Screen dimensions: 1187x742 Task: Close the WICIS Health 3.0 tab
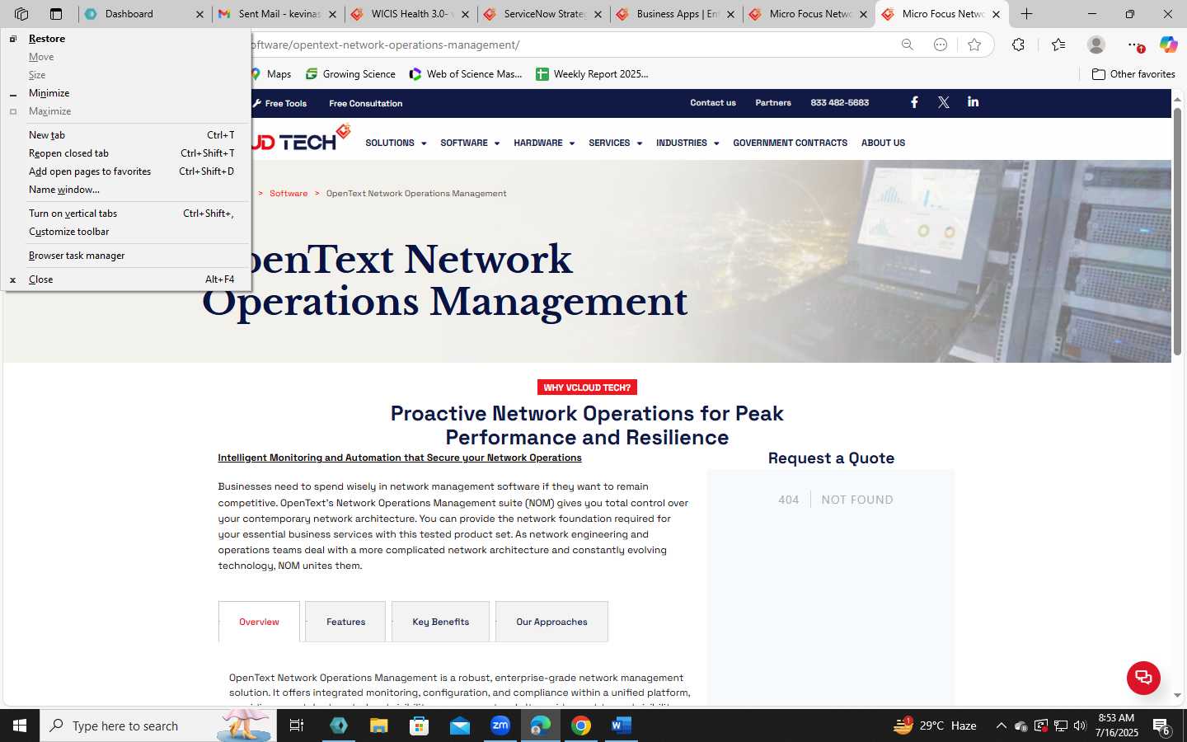(x=465, y=14)
